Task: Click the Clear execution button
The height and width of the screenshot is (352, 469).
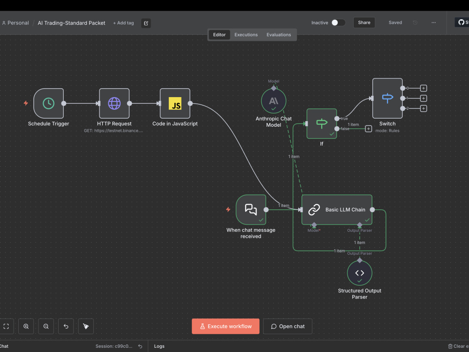Action: (458, 346)
